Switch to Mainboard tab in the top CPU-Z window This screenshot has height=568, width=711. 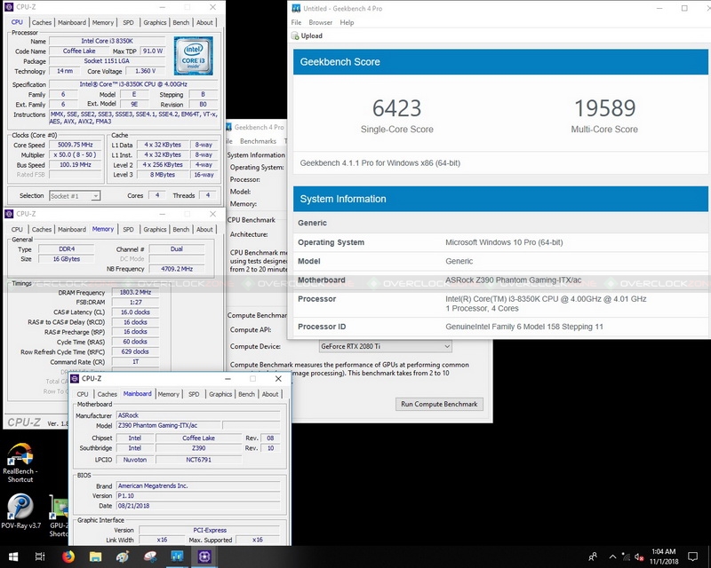[72, 22]
